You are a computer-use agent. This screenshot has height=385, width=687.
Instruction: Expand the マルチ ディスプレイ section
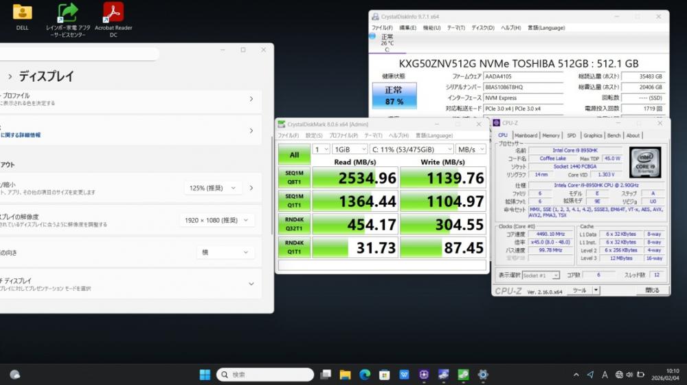point(251,284)
